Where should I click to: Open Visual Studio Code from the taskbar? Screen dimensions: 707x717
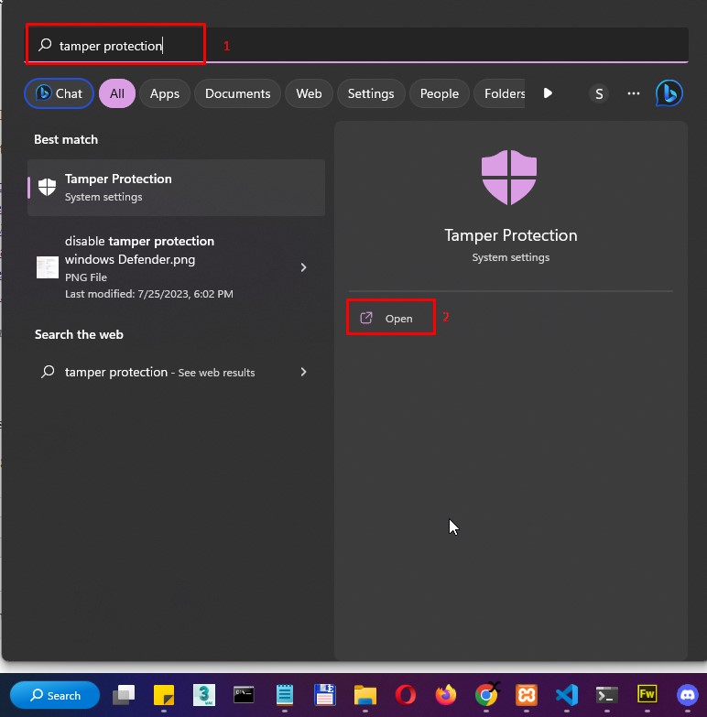pos(567,695)
